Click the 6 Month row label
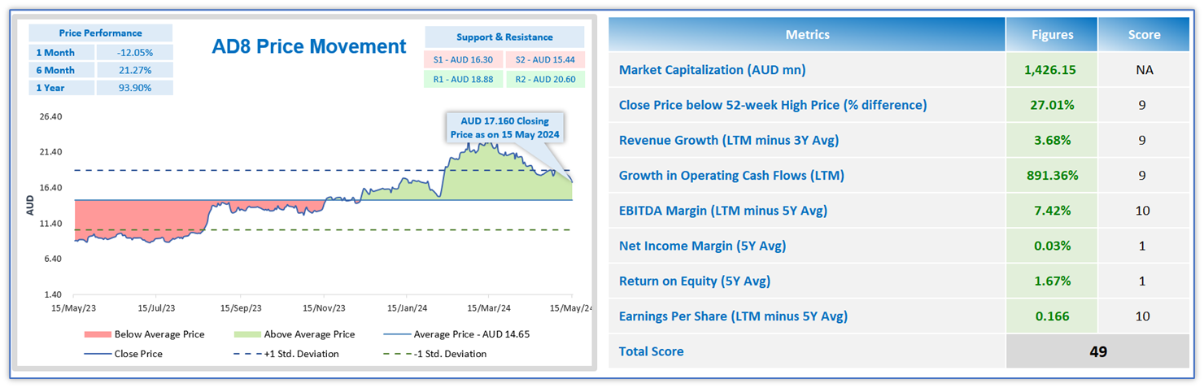The height and width of the screenshot is (388, 1204). [x=62, y=70]
